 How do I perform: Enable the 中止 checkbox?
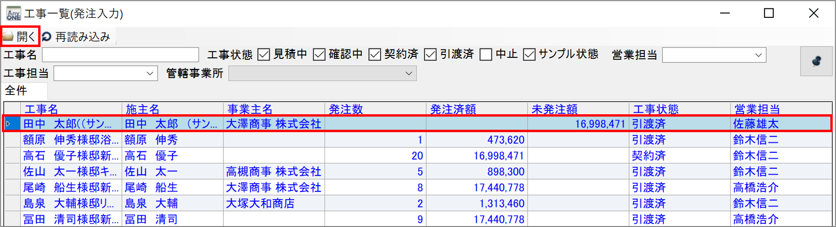point(486,55)
